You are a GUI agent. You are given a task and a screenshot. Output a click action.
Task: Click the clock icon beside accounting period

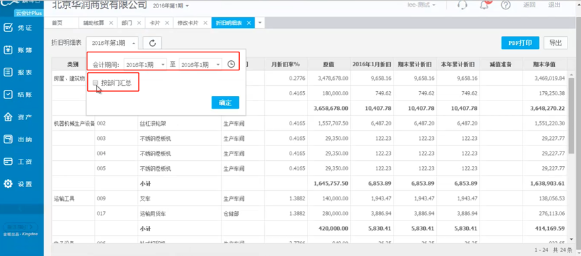click(x=231, y=64)
